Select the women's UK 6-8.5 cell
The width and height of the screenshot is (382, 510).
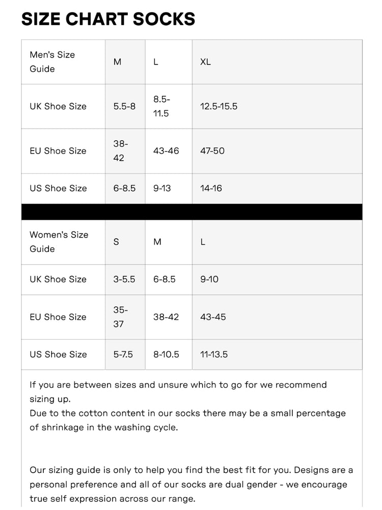(169, 279)
